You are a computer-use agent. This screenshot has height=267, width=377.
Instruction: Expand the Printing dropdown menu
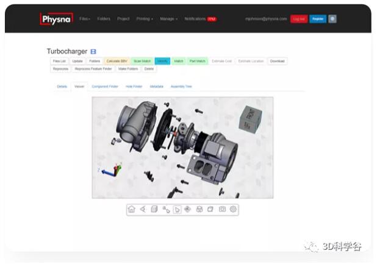tap(144, 19)
